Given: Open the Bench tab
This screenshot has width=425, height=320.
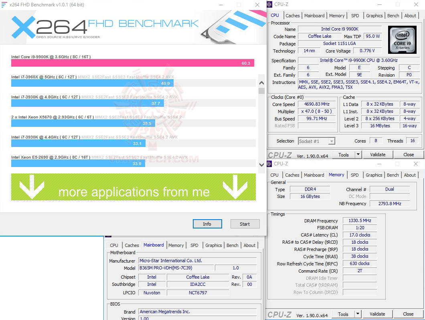Looking at the screenshot, I should tap(393, 15).
